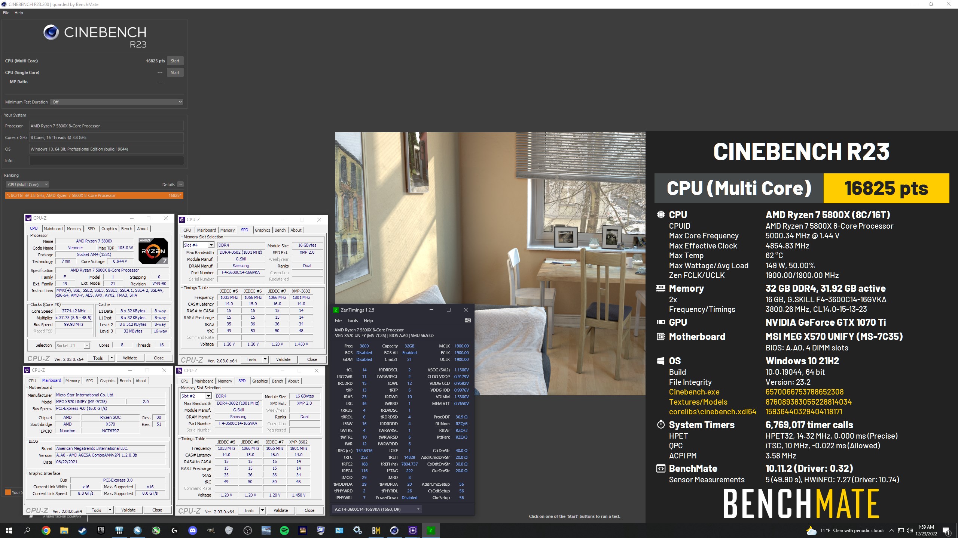Click Validate in CPU-Z processor window

tap(130, 358)
